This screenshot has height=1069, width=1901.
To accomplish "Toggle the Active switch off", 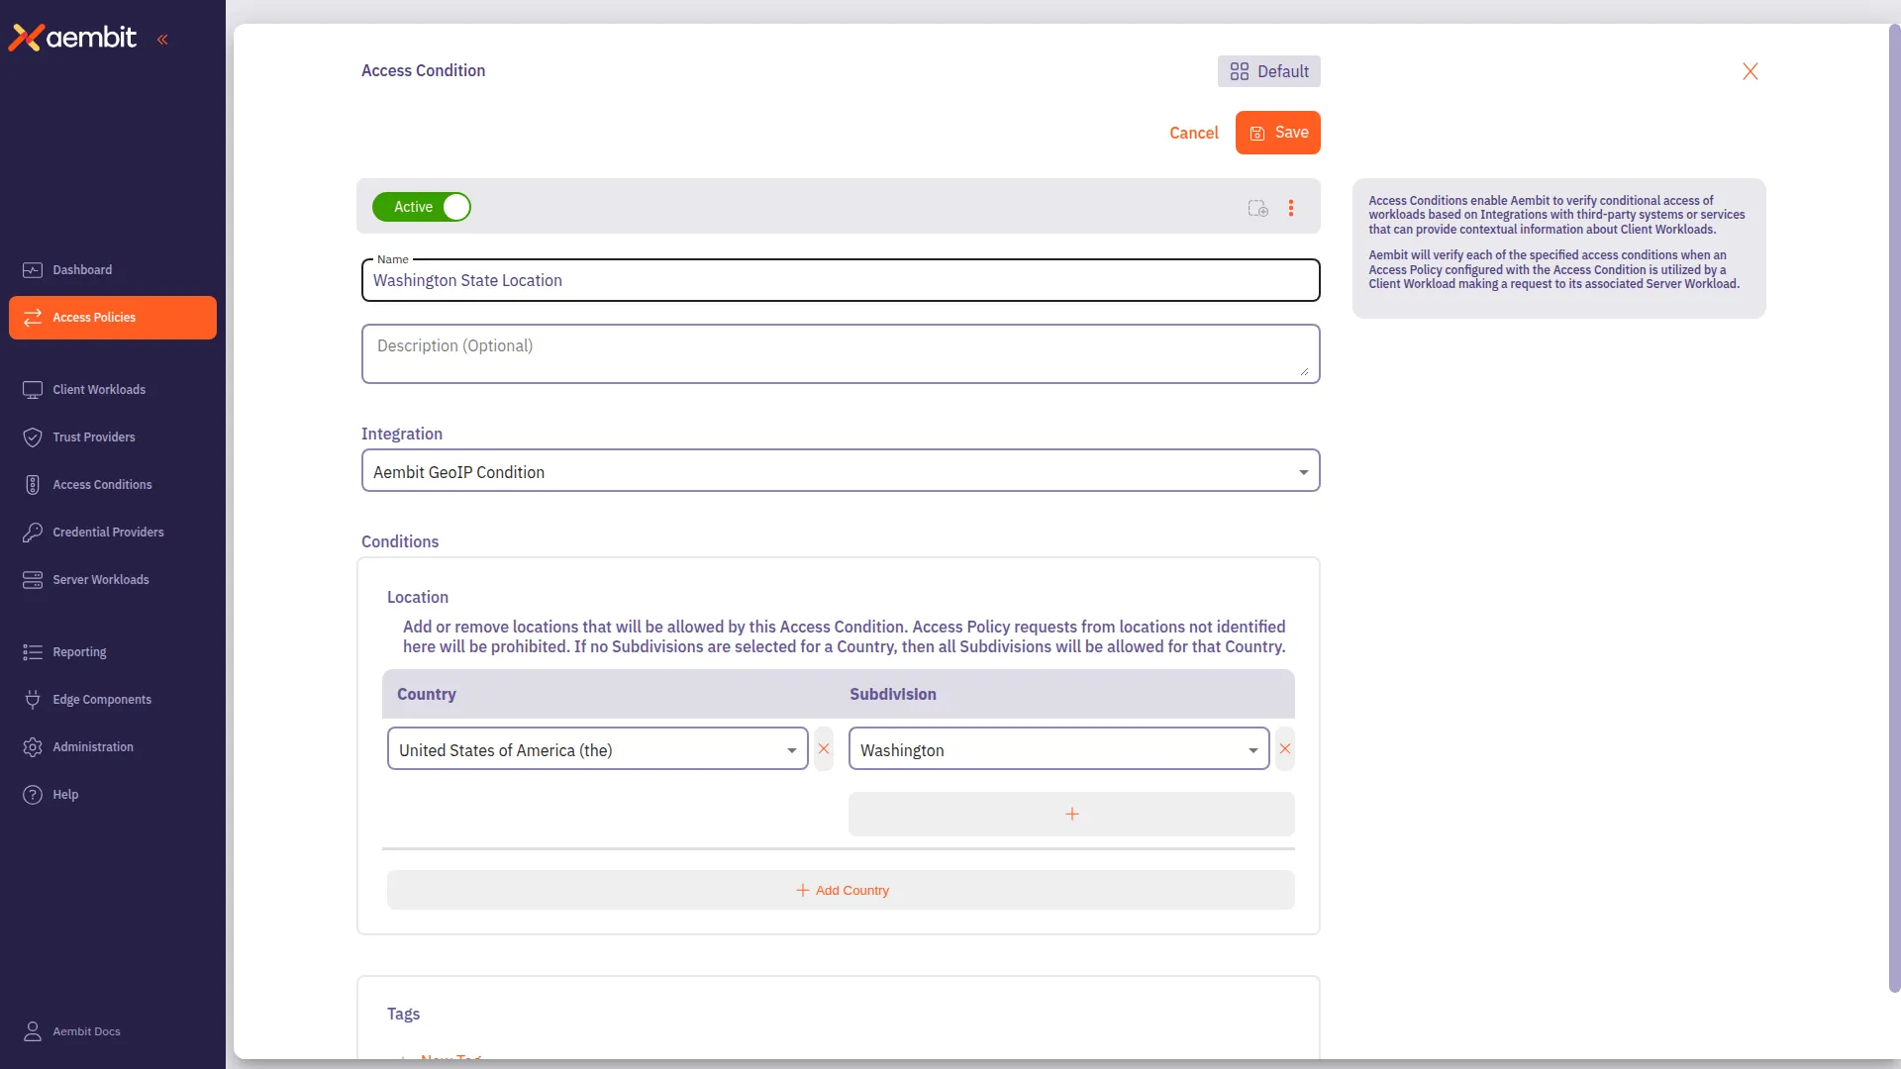I will tap(422, 207).
